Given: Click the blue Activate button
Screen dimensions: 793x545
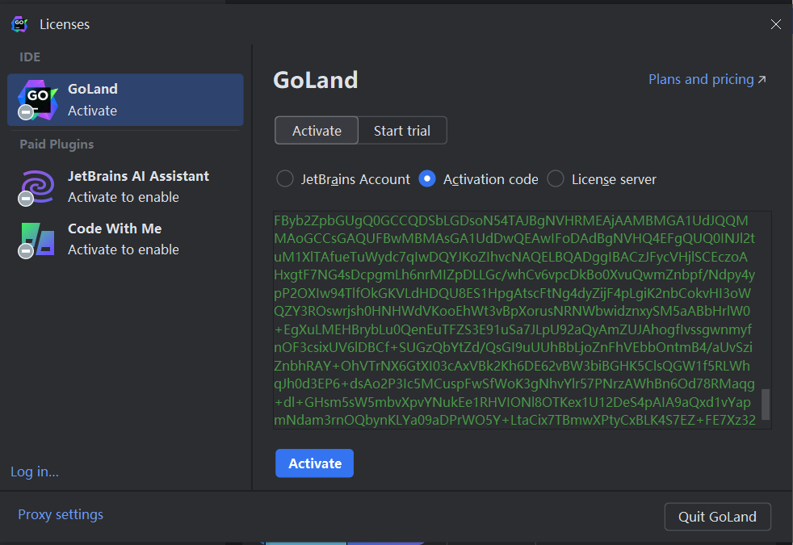Looking at the screenshot, I should click(315, 463).
